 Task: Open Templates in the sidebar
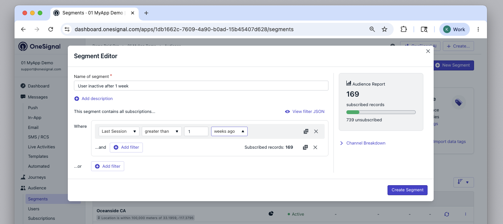38,156
